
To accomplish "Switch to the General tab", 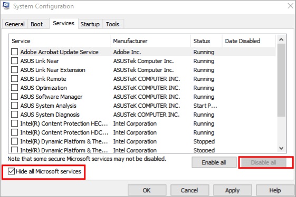I will [15, 24].
